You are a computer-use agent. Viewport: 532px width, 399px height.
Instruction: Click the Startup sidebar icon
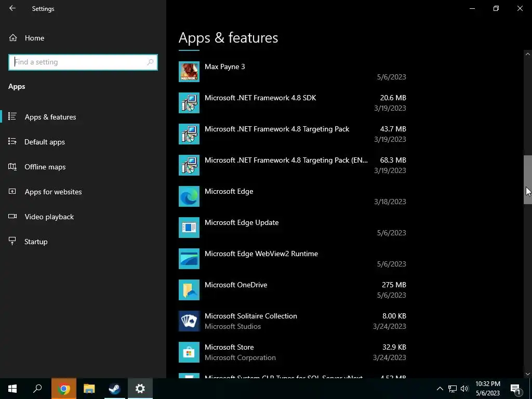(12, 241)
